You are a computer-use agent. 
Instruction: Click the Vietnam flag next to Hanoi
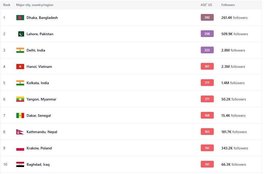(x=20, y=67)
